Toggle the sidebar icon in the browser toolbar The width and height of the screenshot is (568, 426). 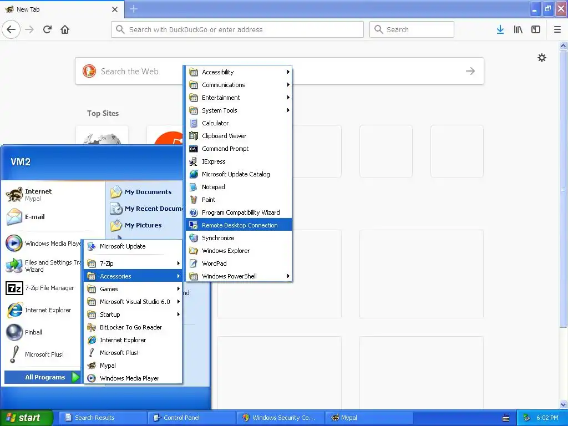coord(536,29)
